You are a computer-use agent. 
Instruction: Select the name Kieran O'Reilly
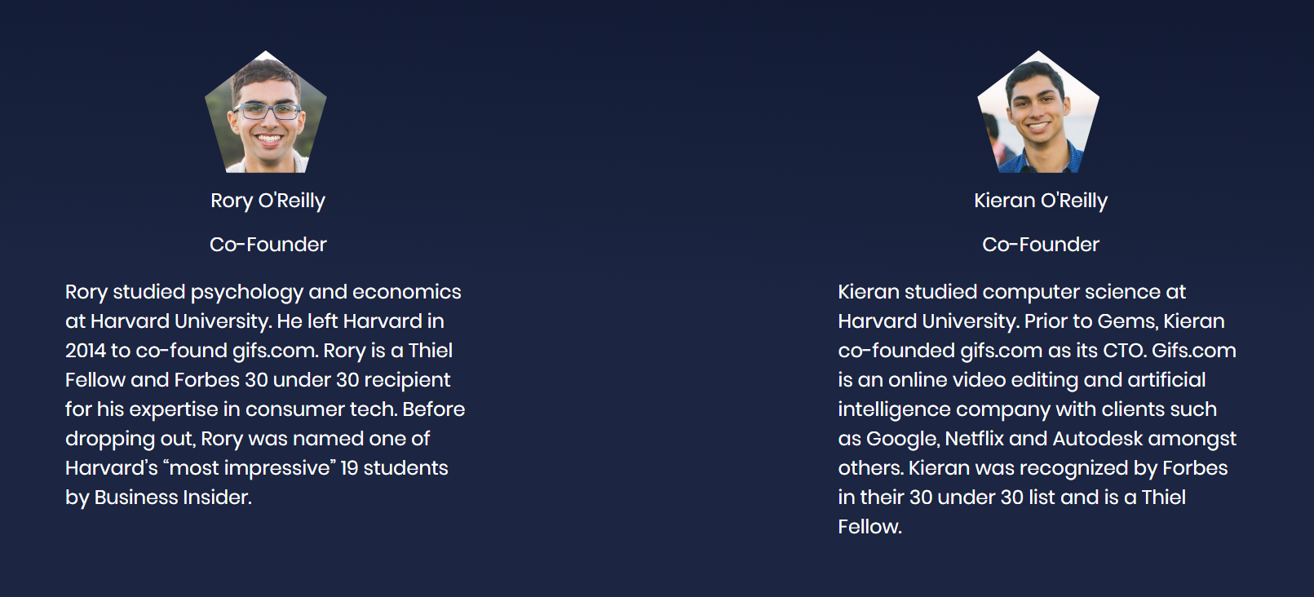[1041, 201]
